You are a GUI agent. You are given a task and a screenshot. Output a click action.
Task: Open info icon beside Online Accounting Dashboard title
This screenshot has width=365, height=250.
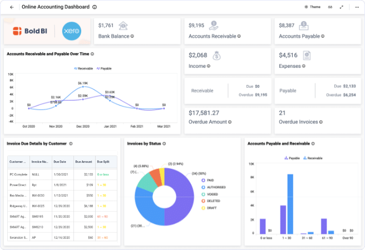[95, 7]
